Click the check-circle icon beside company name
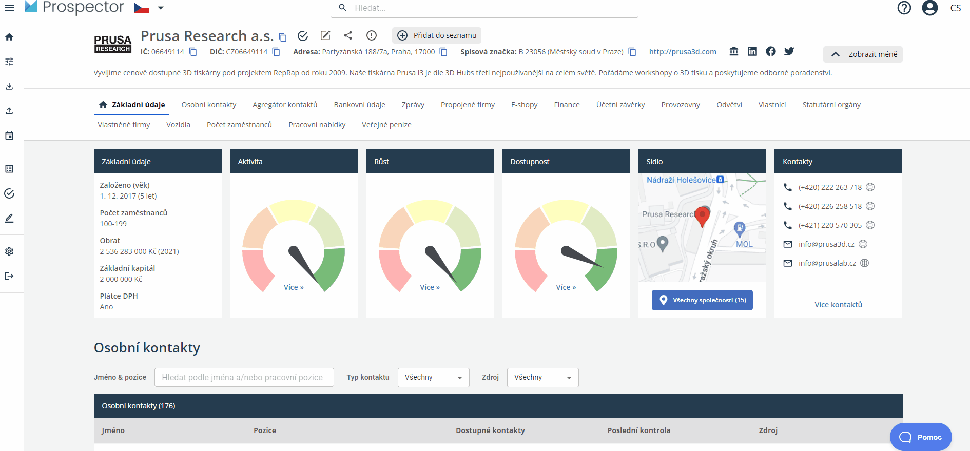Screen dimensions: 970x451 (x=303, y=35)
